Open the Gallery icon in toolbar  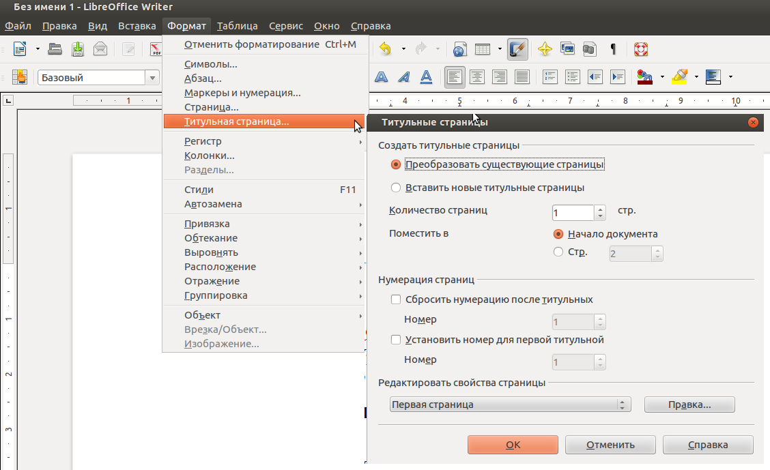click(567, 49)
